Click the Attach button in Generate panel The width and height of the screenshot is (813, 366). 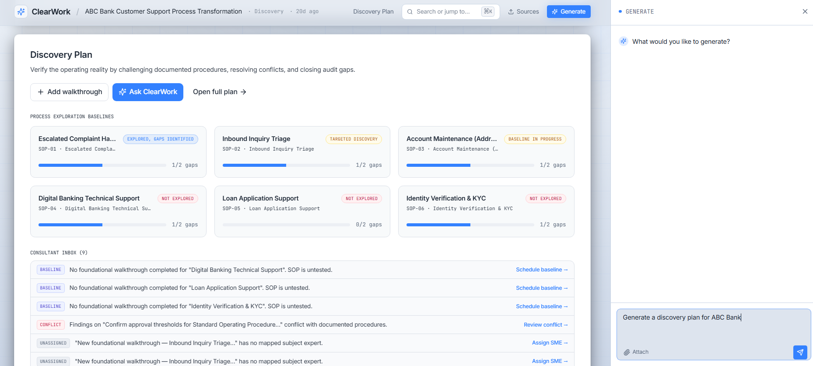[636, 352]
